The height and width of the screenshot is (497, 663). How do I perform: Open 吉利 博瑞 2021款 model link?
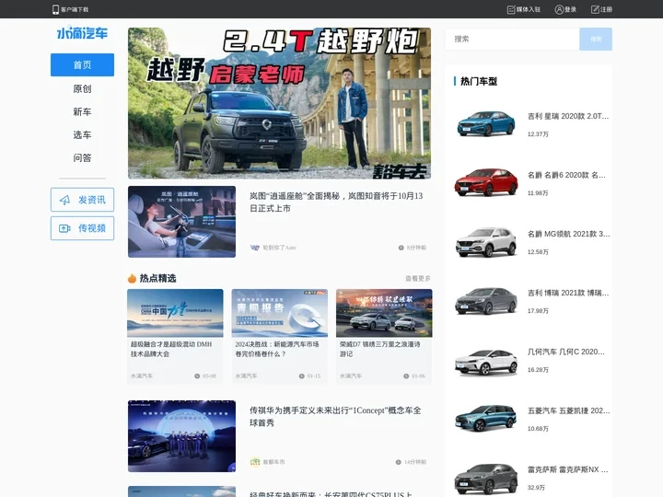tap(568, 293)
